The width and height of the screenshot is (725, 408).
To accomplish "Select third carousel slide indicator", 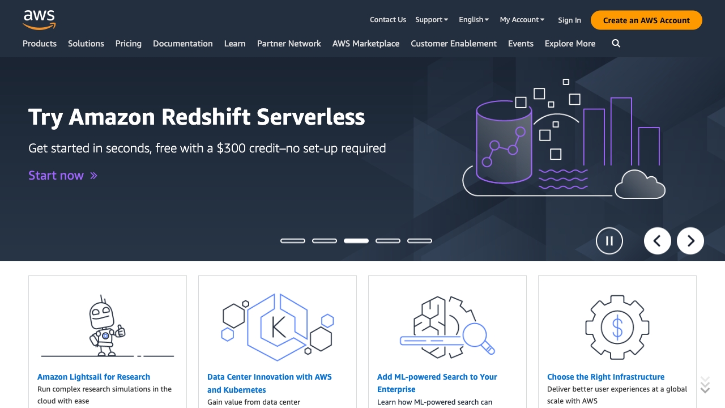I will (356, 241).
